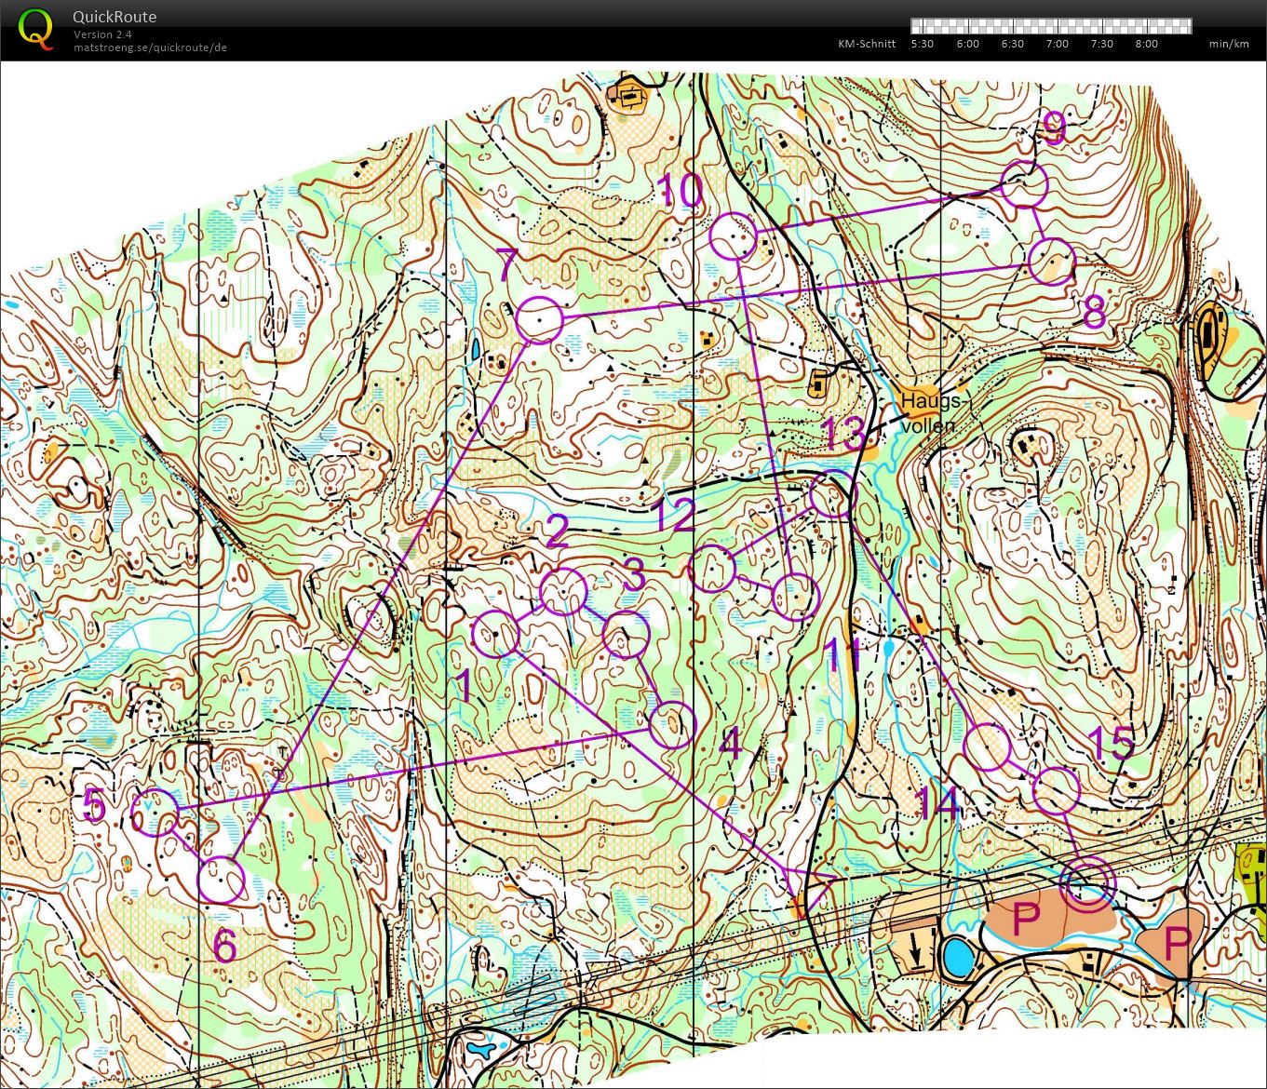Click the pace color scale bar
The height and width of the screenshot is (1089, 1267).
tap(1051, 26)
